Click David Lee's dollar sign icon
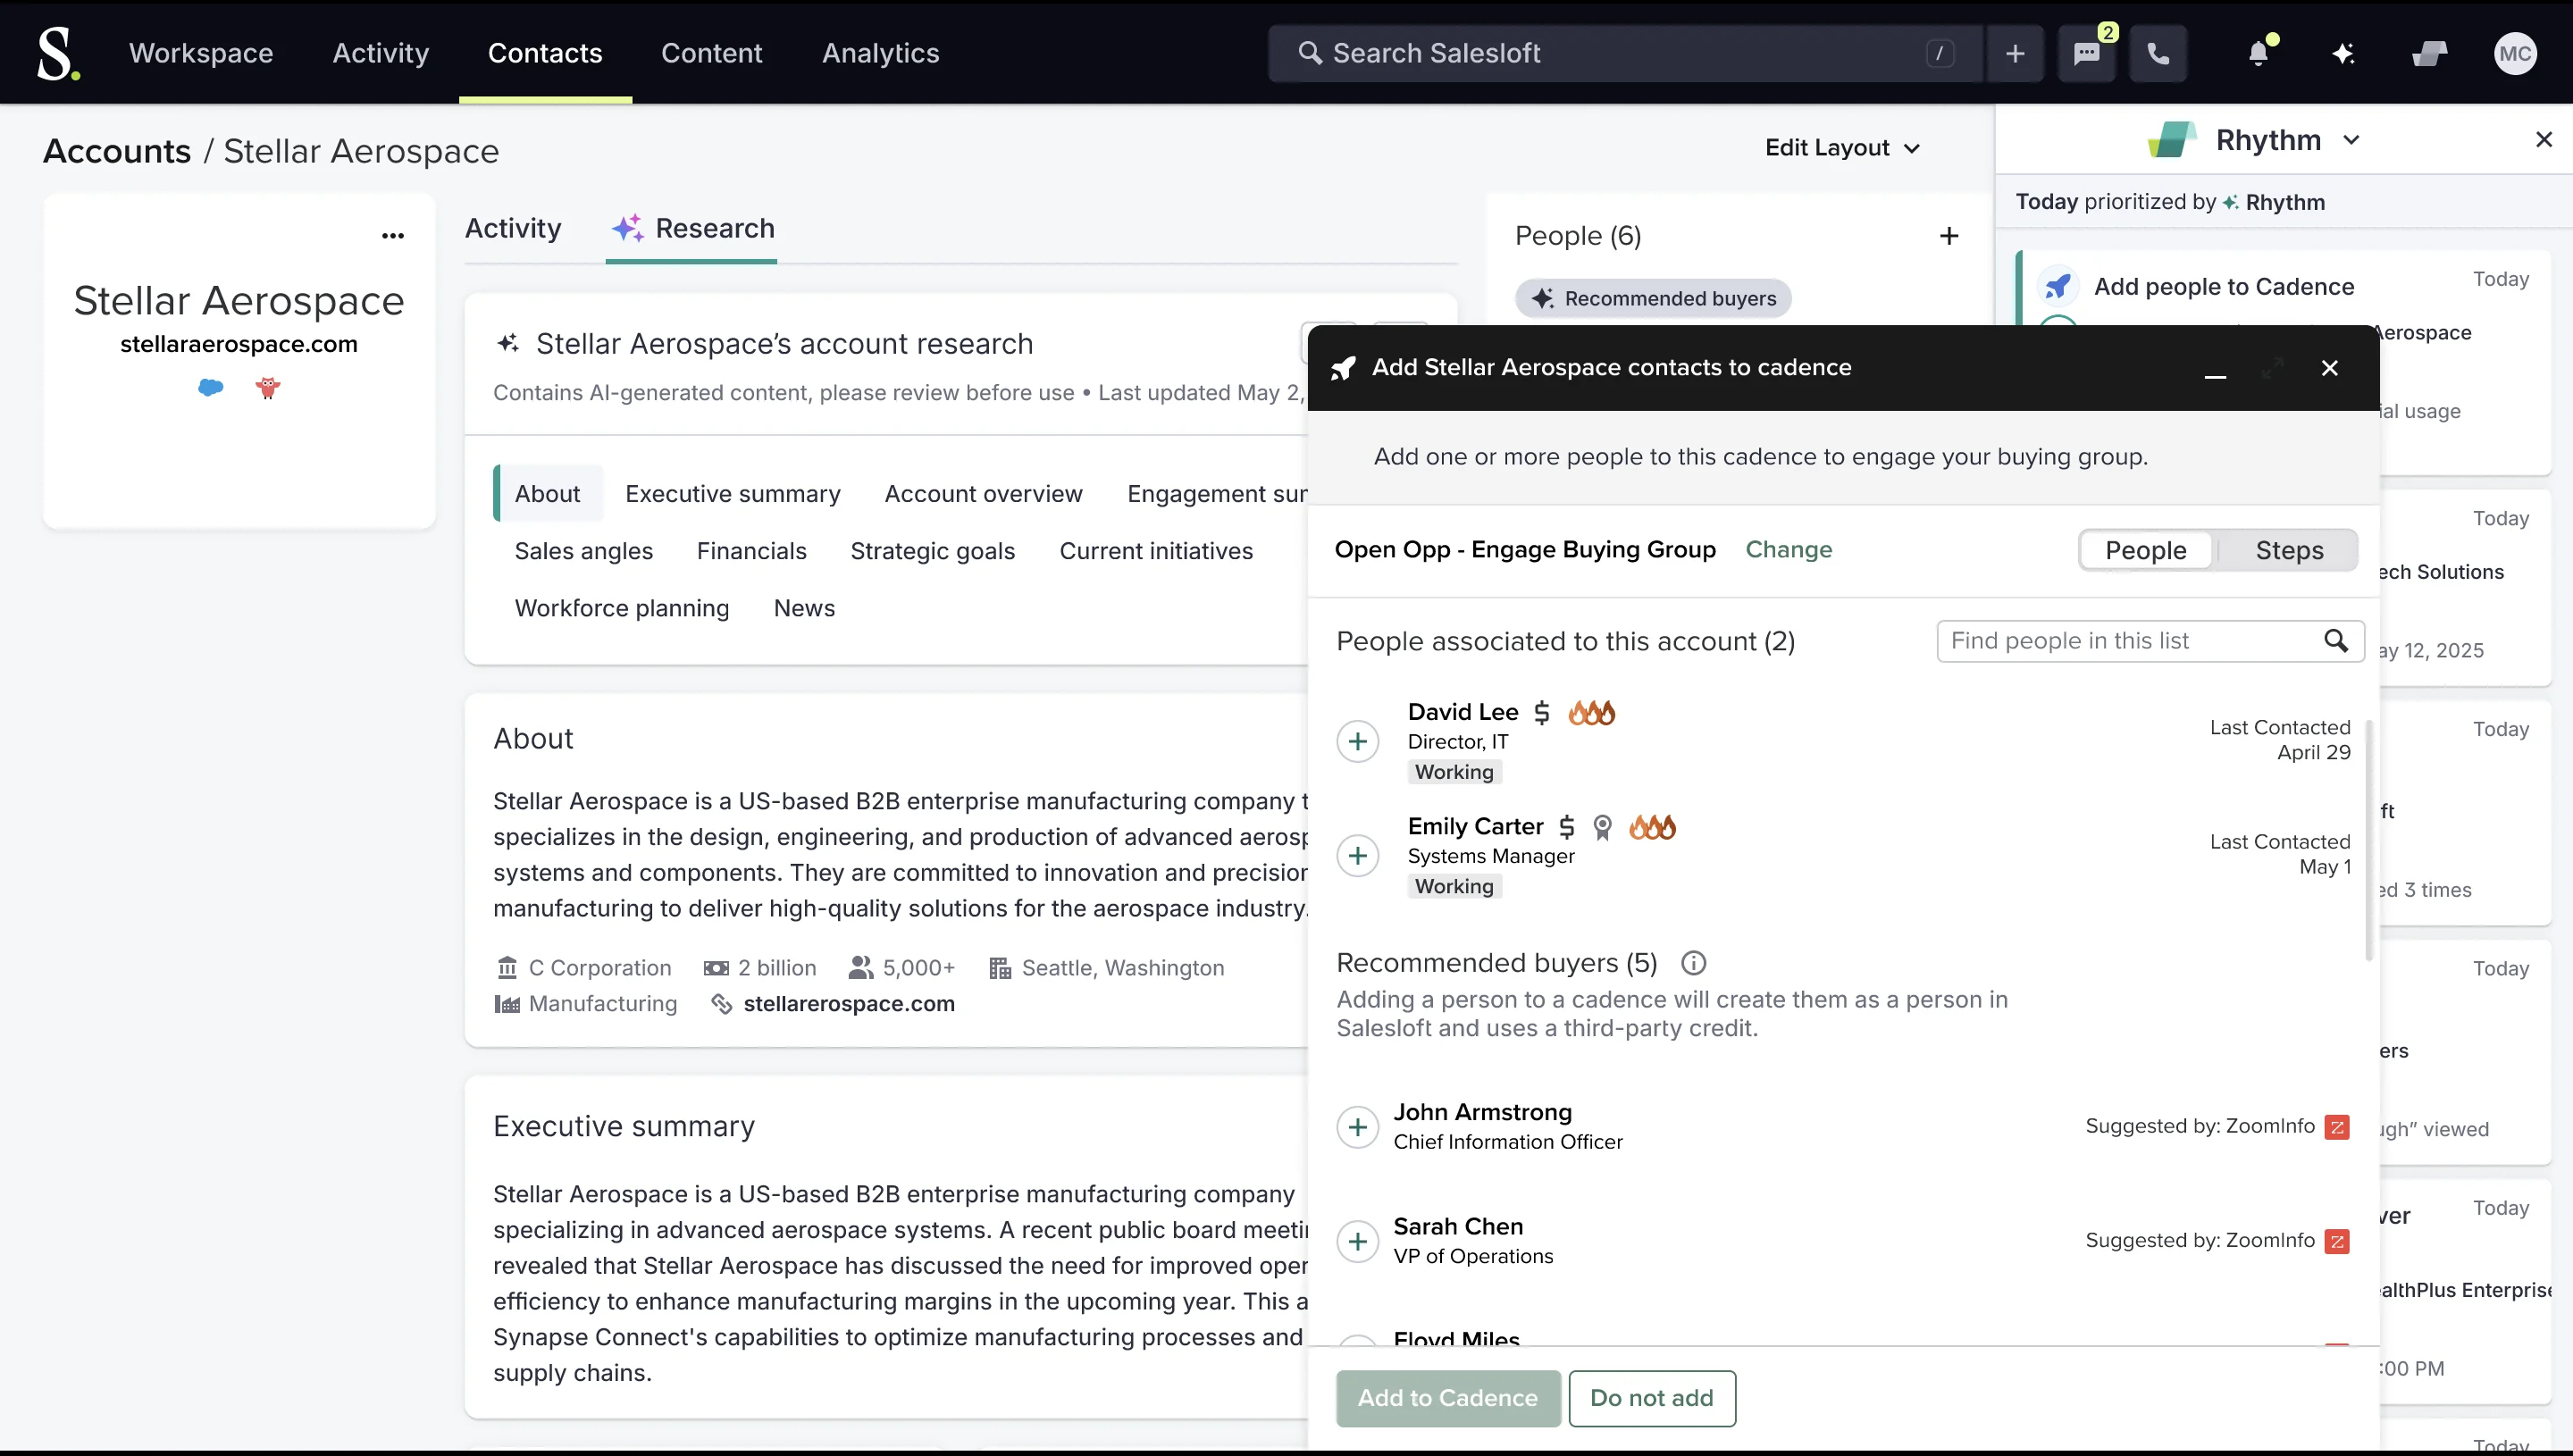2573x1456 pixels. pos(1542,713)
